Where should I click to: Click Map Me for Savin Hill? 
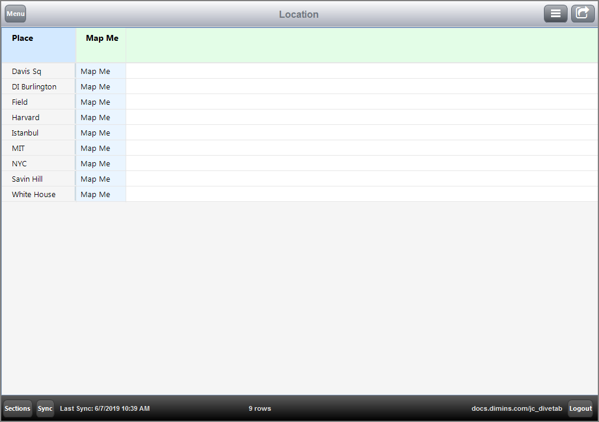[95, 179]
